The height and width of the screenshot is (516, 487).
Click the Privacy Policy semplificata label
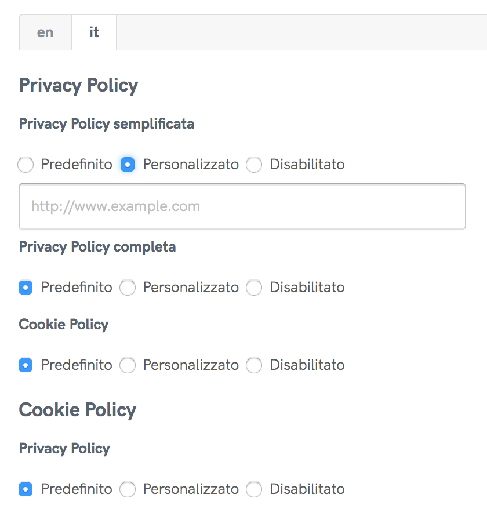coord(106,123)
